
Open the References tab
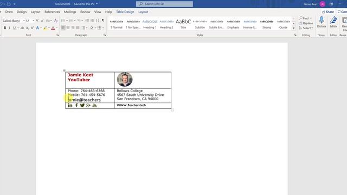pyautogui.click(x=52, y=12)
